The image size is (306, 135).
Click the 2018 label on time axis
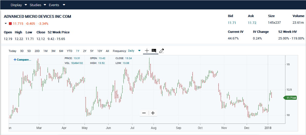268,127
